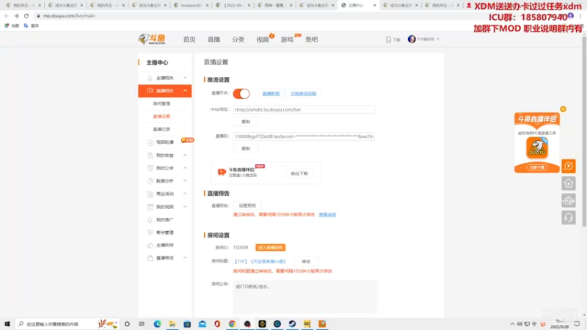587x330 pixels.
Task: Click the rtmp地址 address field
Action: (304, 109)
